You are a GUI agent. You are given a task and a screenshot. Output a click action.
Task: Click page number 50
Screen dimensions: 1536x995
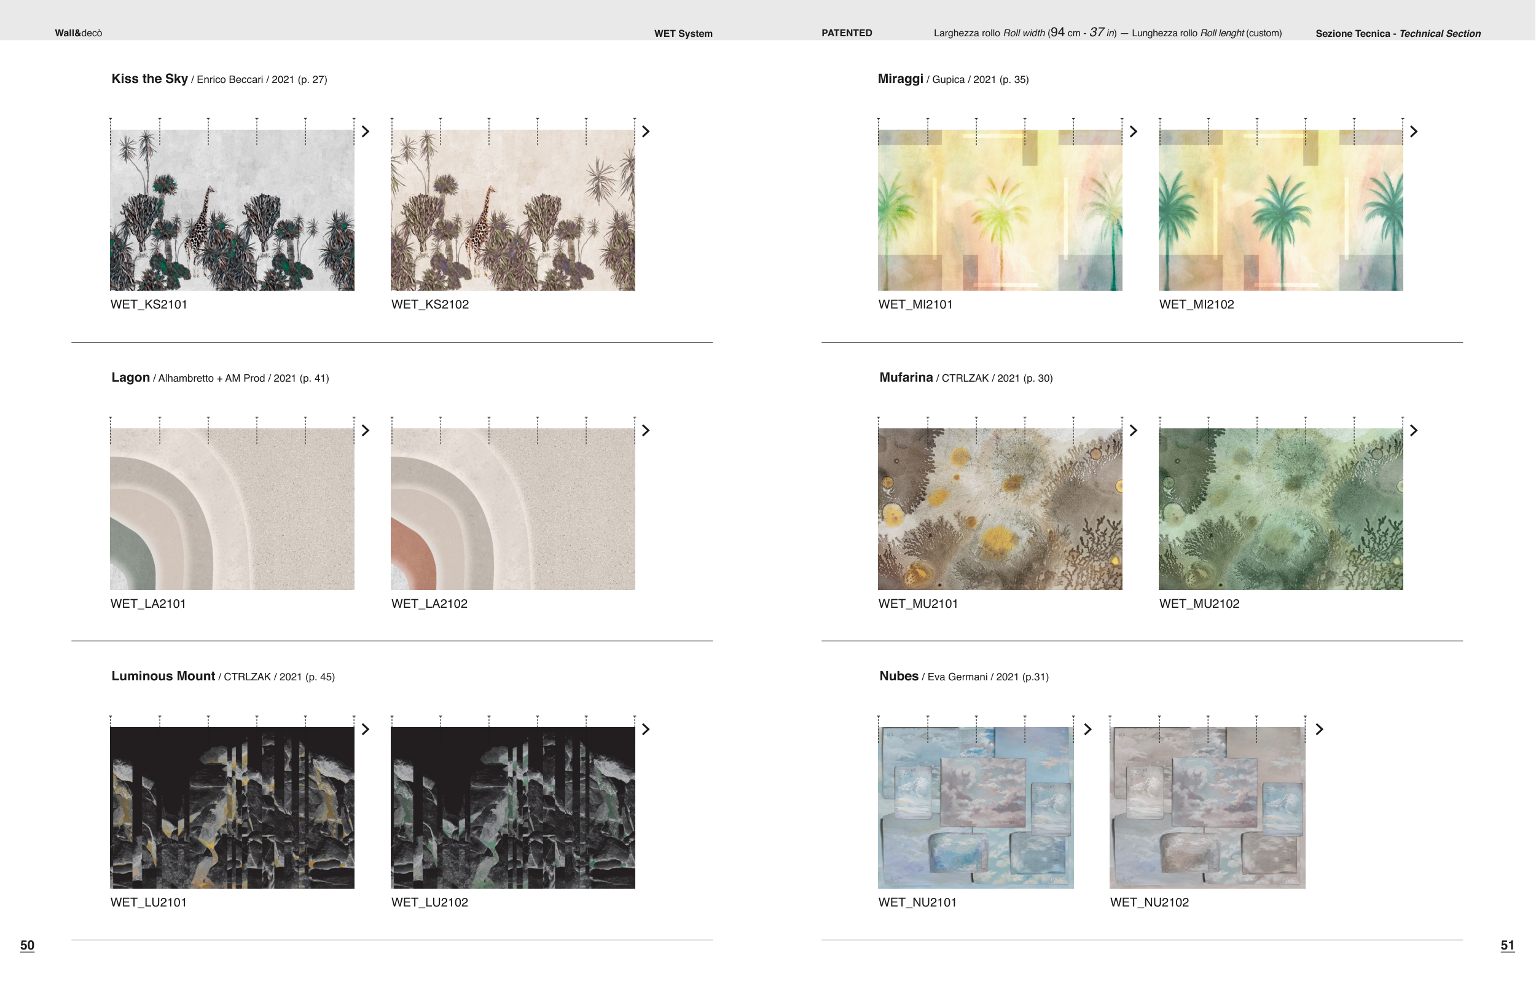[x=27, y=945]
